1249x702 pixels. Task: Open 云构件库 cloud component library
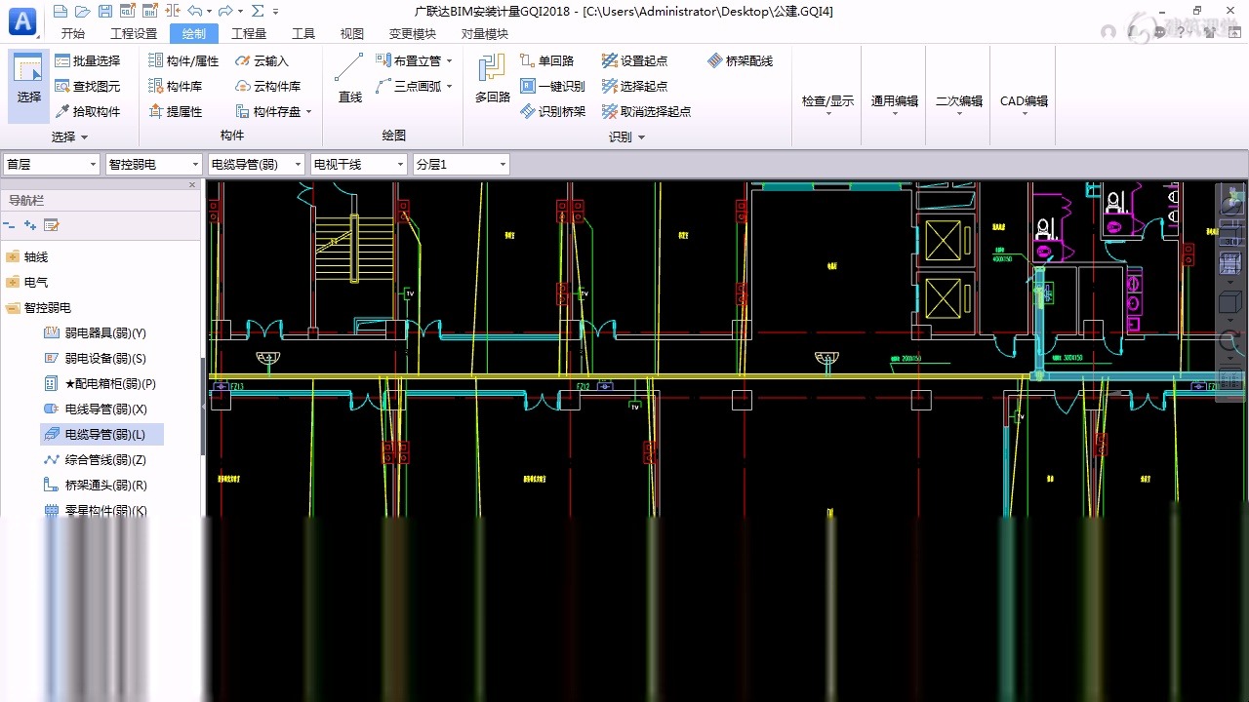pos(268,86)
